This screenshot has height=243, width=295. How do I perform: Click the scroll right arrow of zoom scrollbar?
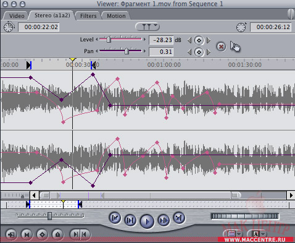[x=291, y=195]
